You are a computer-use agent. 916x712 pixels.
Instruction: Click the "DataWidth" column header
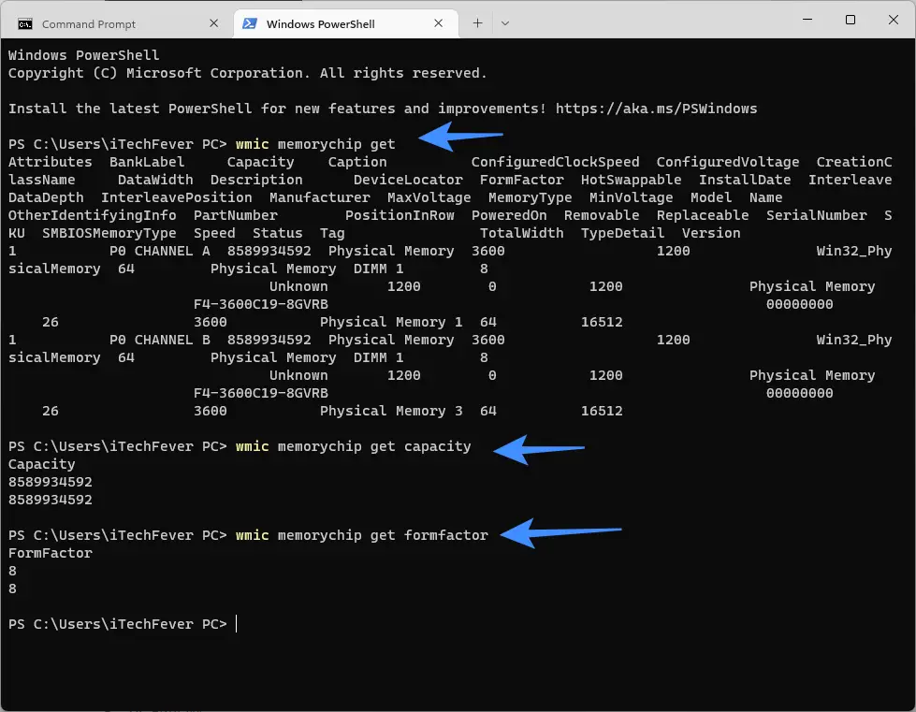[155, 180]
